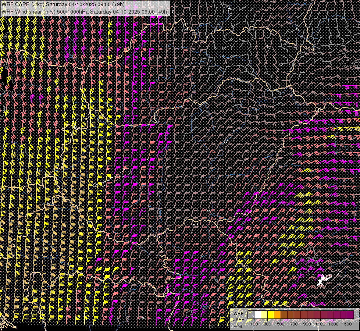This screenshot has height=331, width=360.
Task: Click the WRF text in the legend box
Action: tap(238, 313)
